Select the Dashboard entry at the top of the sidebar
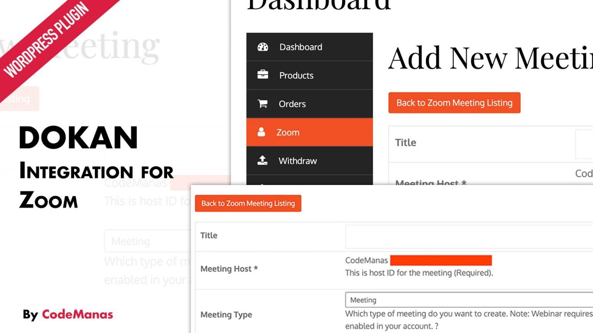The width and height of the screenshot is (593, 333). pyautogui.click(x=301, y=47)
